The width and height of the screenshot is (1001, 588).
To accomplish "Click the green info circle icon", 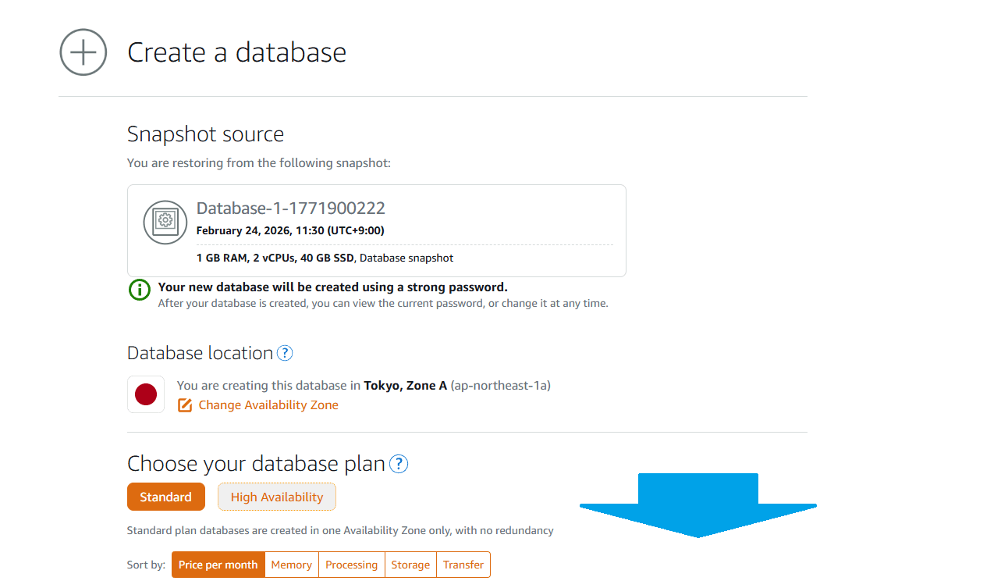I will coord(140,290).
